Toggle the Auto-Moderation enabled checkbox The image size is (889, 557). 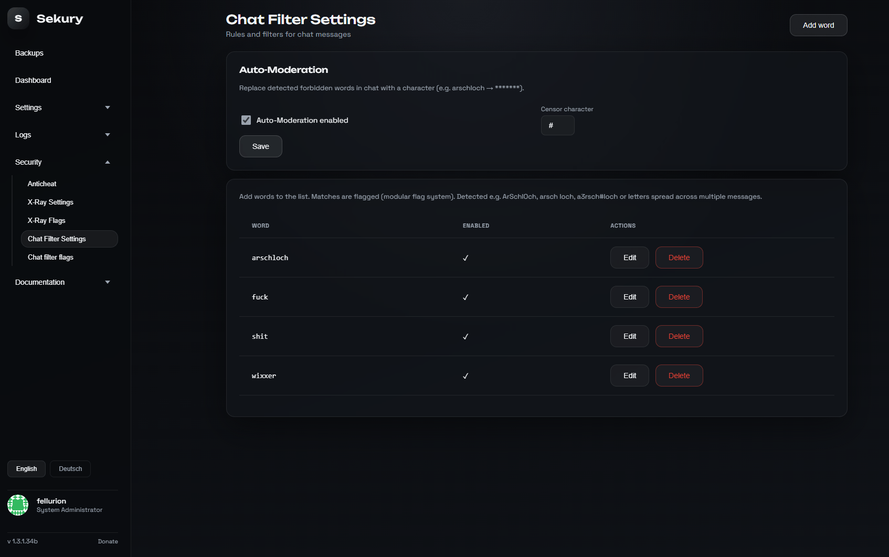pos(246,120)
